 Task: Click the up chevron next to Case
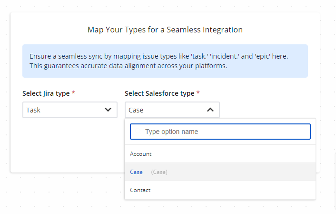(x=210, y=110)
